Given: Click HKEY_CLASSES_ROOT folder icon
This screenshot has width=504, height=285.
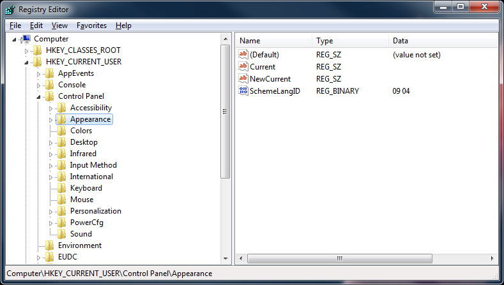Looking at the screenshot, I should point(38,50).
